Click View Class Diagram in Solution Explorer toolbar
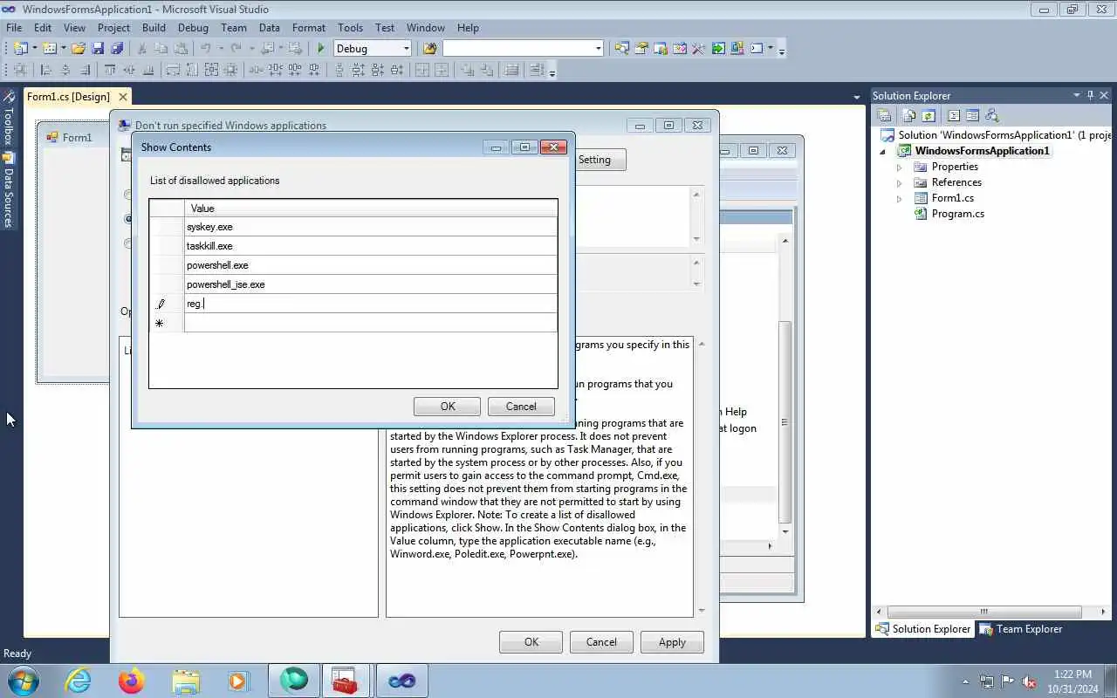 tap(991, 115)
